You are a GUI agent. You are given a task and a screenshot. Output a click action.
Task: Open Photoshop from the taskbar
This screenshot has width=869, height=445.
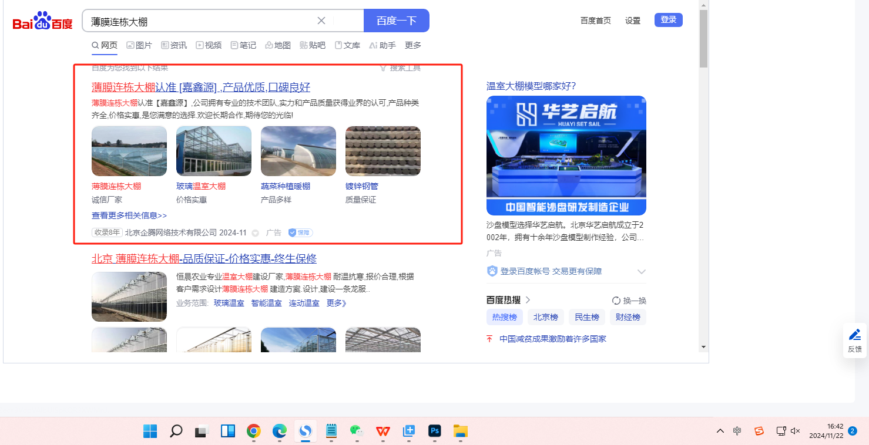435,431
